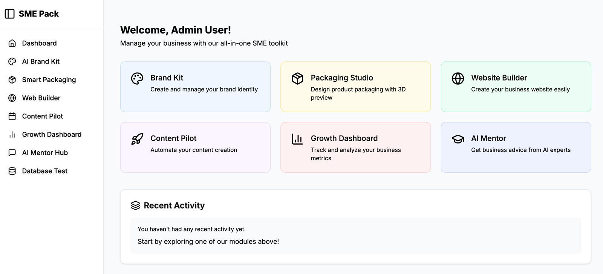
Task: Click the graduation cap icon on AI Mentor card
Action: pyautogui.click(x=458, y=139)
